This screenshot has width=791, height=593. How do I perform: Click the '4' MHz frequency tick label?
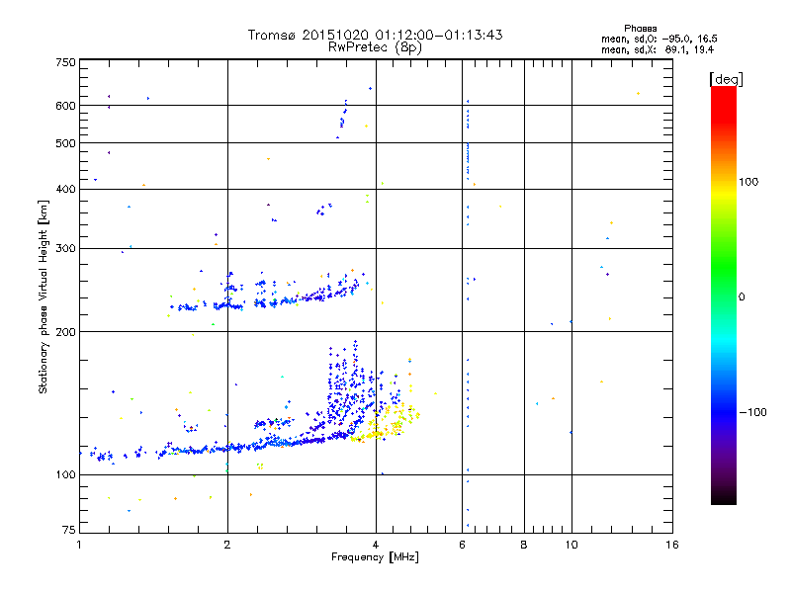click(x=376, y=545)
